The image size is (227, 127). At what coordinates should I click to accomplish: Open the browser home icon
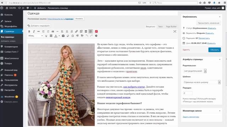219,2
